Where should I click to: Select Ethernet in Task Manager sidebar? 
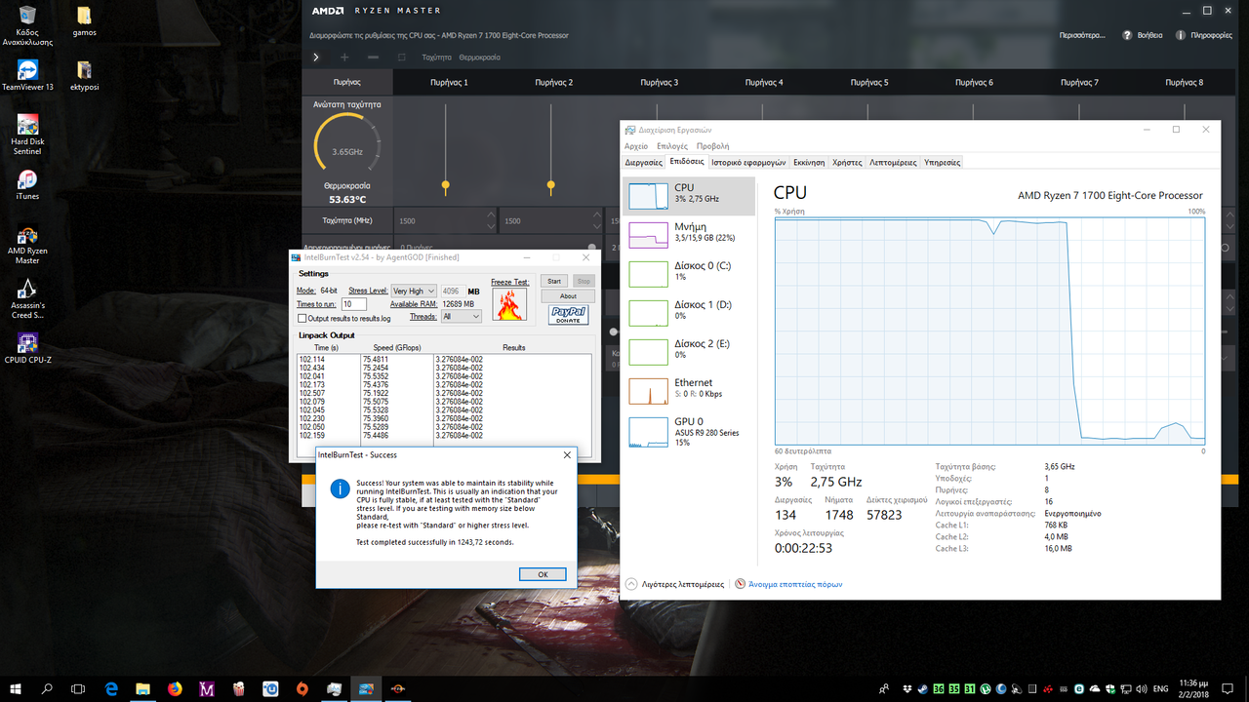tap(689, 390)
